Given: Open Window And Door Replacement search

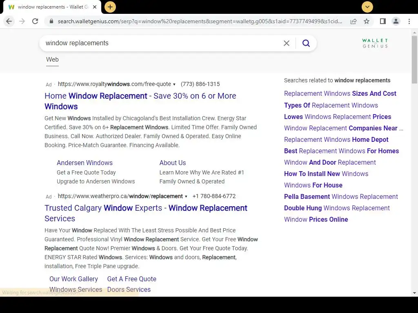Looking at the screenshot, I should pyautogui.click(x=330, y=163).
